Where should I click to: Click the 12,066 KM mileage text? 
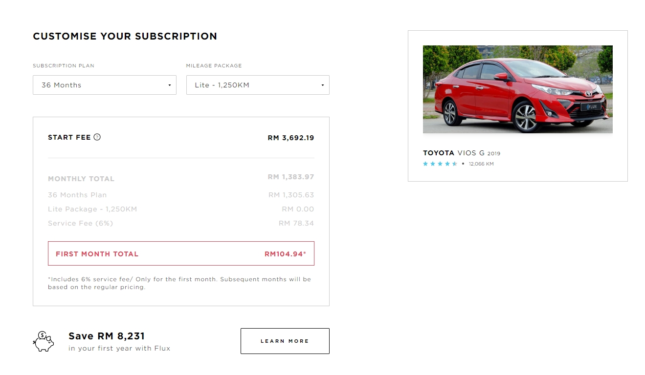pyautogui.click(x=481, y=164)
